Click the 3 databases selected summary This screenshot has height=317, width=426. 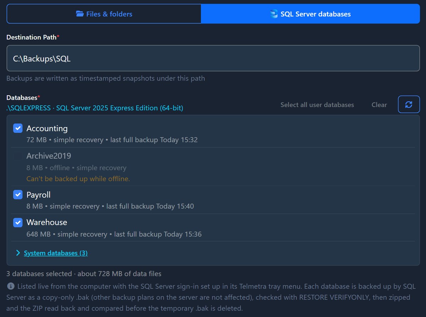(84, 274)
